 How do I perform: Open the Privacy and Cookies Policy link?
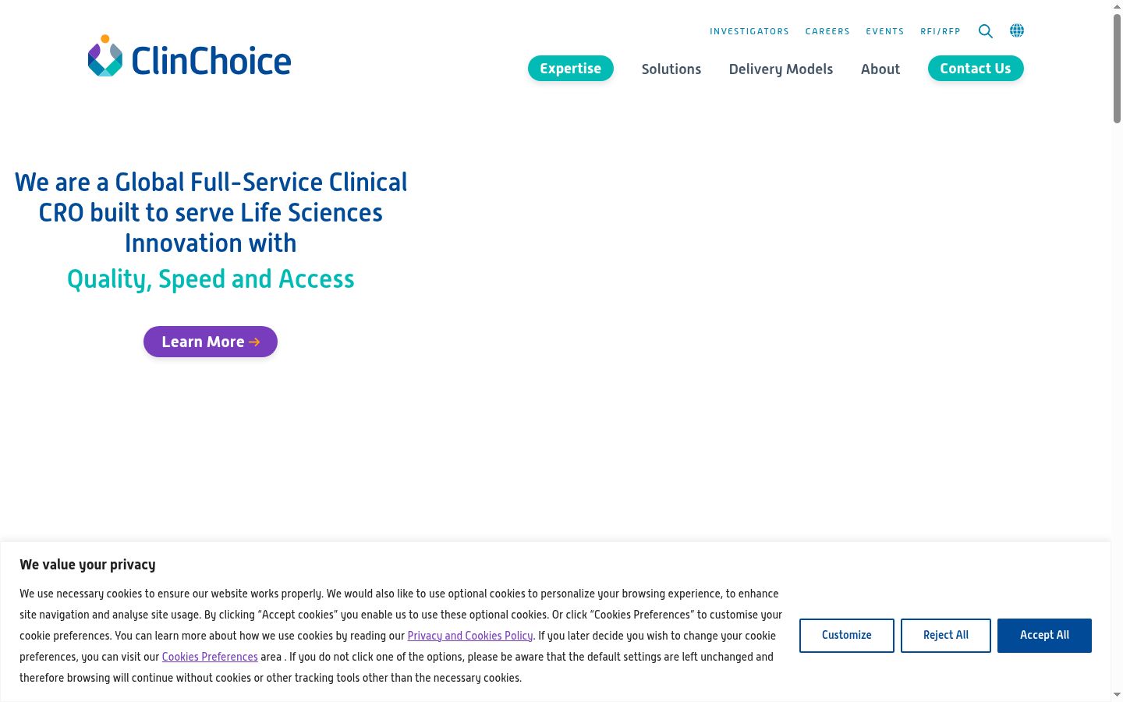(x=470, y=636)
